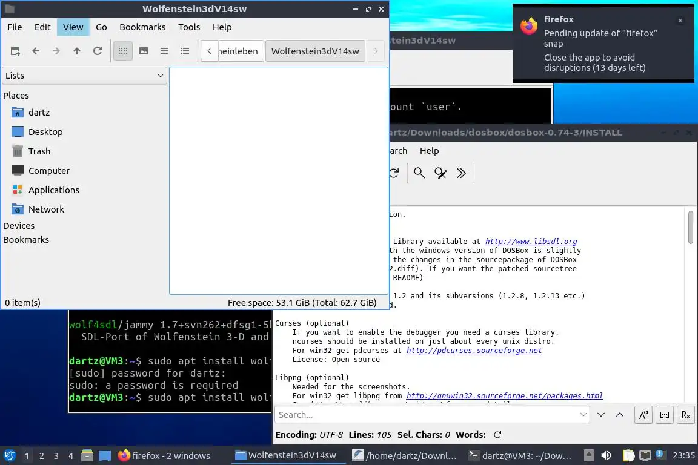Reload folder in file manager toolbar
Viewport: 698px width, 465px height.
click(98, 51)
